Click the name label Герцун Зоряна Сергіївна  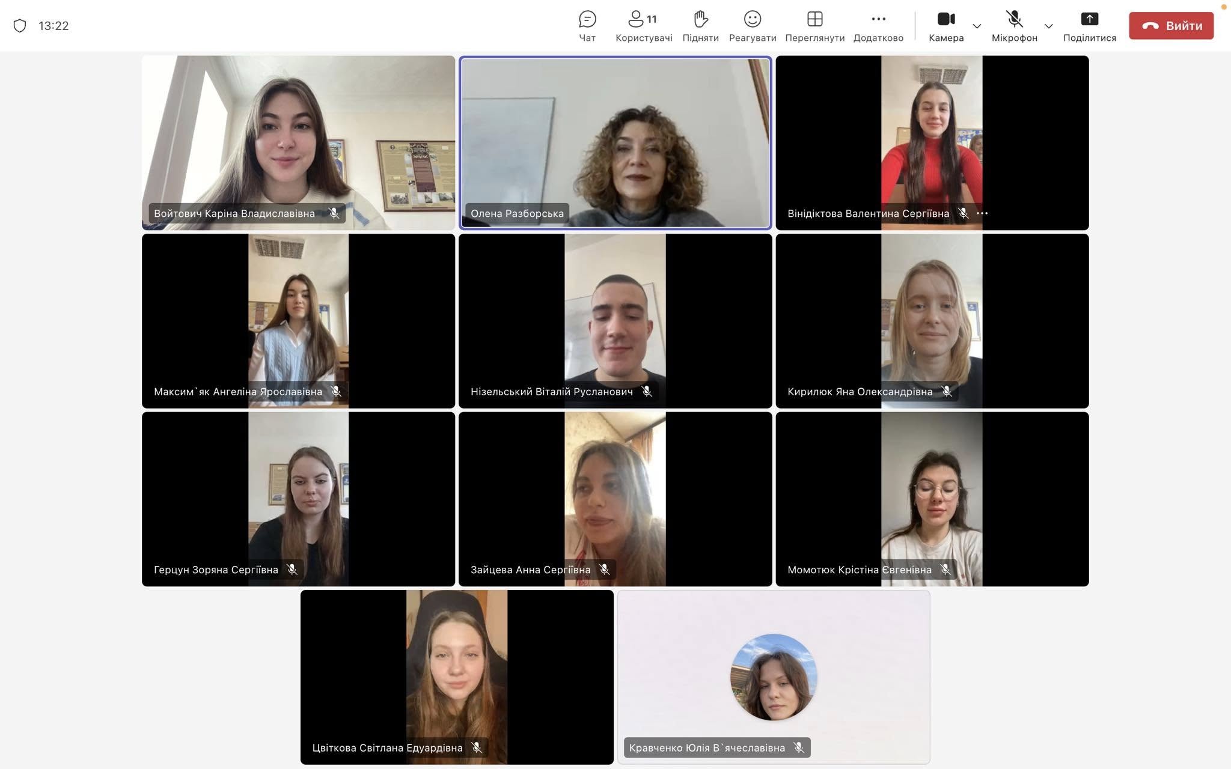pyautogui.click(x=216, y=570)
